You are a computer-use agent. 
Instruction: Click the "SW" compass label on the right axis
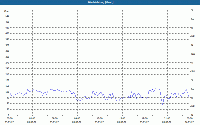click(x=193, y=71)
